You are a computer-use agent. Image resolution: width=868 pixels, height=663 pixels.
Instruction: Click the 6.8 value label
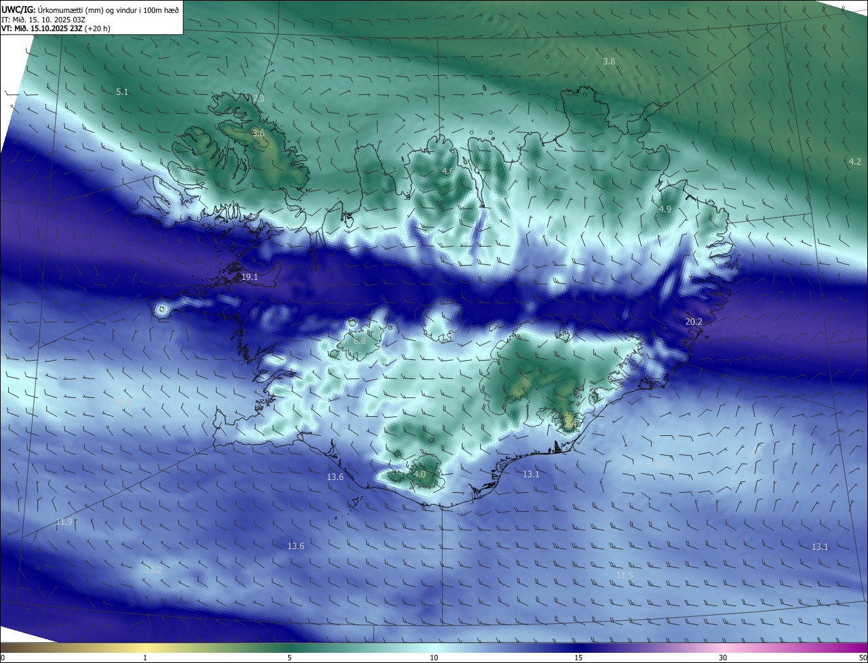[359, 340]
